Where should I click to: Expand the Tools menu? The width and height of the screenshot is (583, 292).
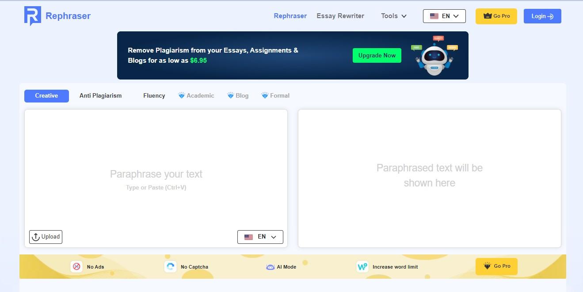[394, 16]
